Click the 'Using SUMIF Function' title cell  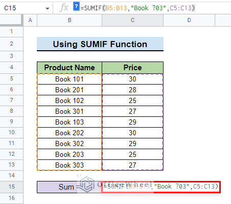click(x=100, y=44)
